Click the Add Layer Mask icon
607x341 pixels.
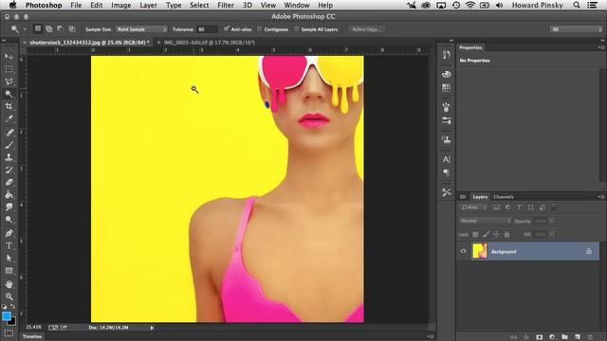[540, 337]
